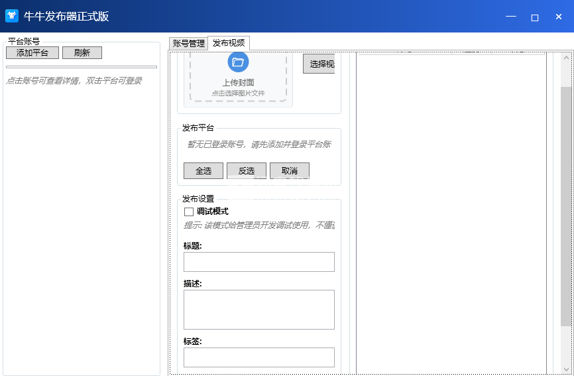This screenshot has height=376, width=574.
Task: Select the 发布视频 tab
Action: (229, 43)
